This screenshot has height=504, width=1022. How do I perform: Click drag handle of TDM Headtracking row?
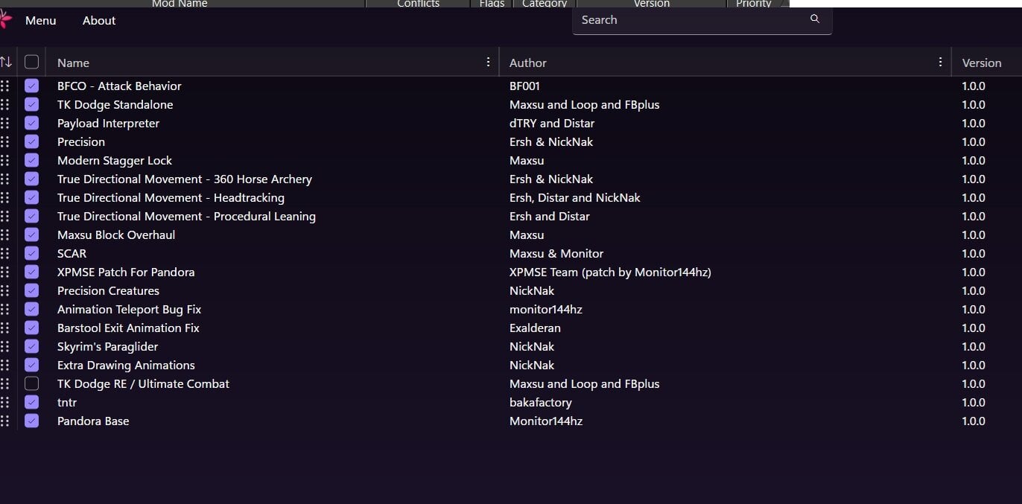point(5,197)
